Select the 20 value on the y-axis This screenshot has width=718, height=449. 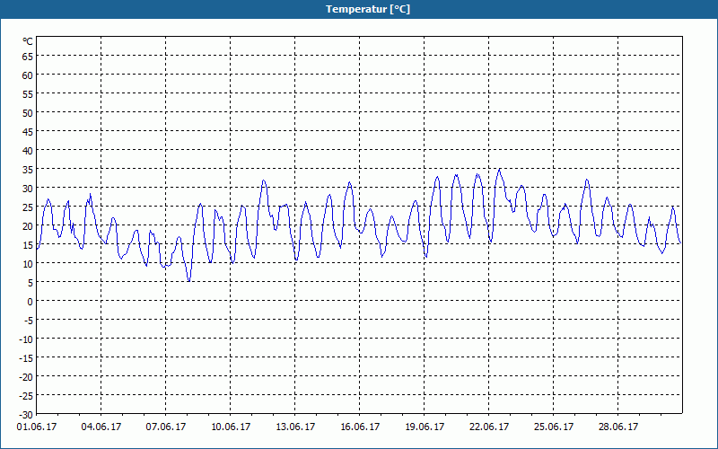coord(28,226)
